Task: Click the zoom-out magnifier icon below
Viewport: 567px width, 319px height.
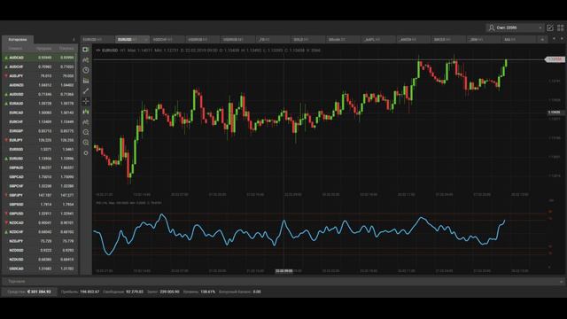Action: 86,143
